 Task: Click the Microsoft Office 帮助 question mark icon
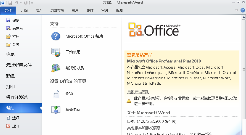tap(55, 36)
